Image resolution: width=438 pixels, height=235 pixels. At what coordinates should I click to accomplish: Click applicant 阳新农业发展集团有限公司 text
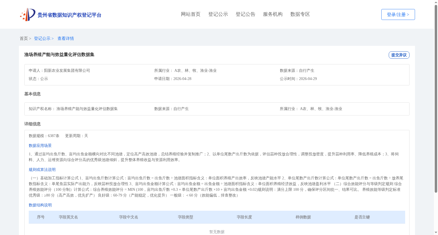coord(67,70)
